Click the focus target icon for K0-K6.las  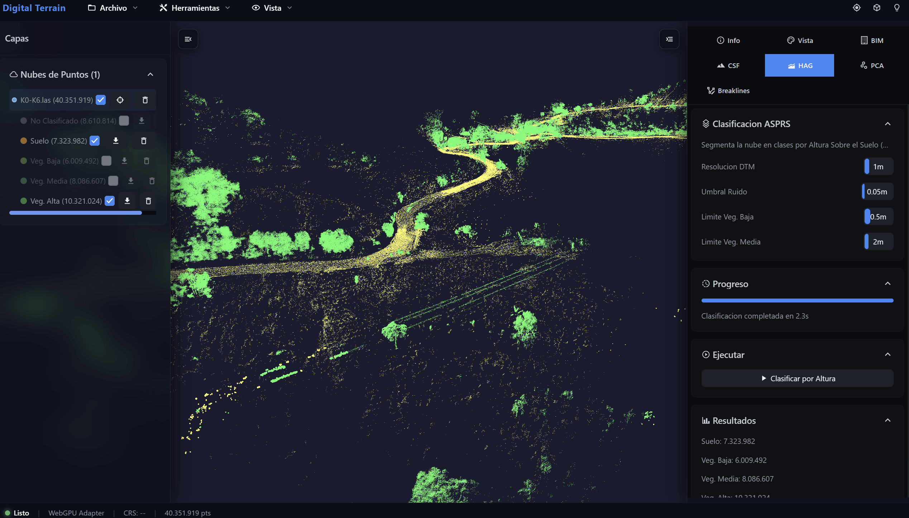tap(120, 100)
